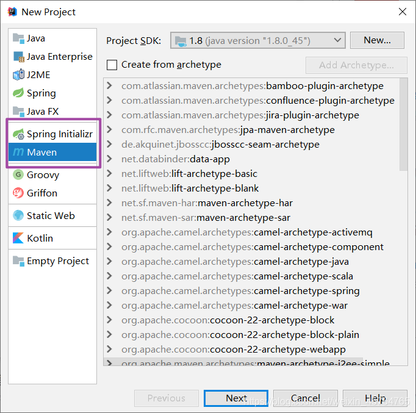Expand jira-plugin-archetype node

(x=109, y=115)
